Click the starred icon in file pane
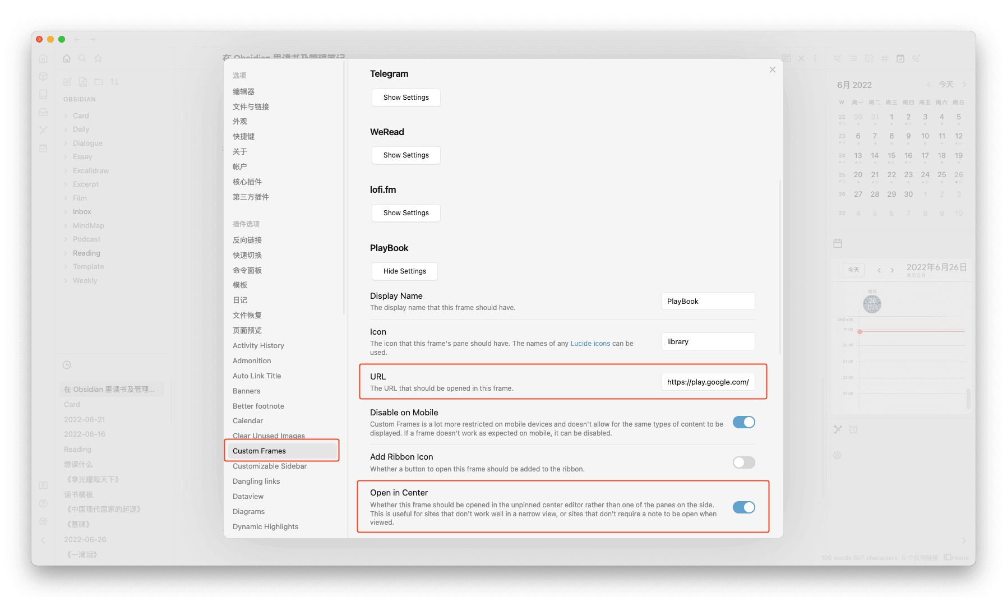The width and height of the screenshot is (1007, 597). coord(98,58)
